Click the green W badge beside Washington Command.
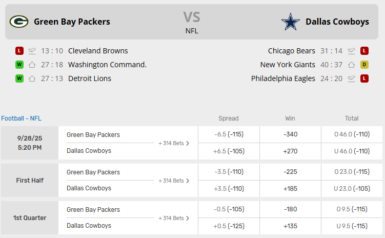Screen dimensions: 385x238 [19, 65]
